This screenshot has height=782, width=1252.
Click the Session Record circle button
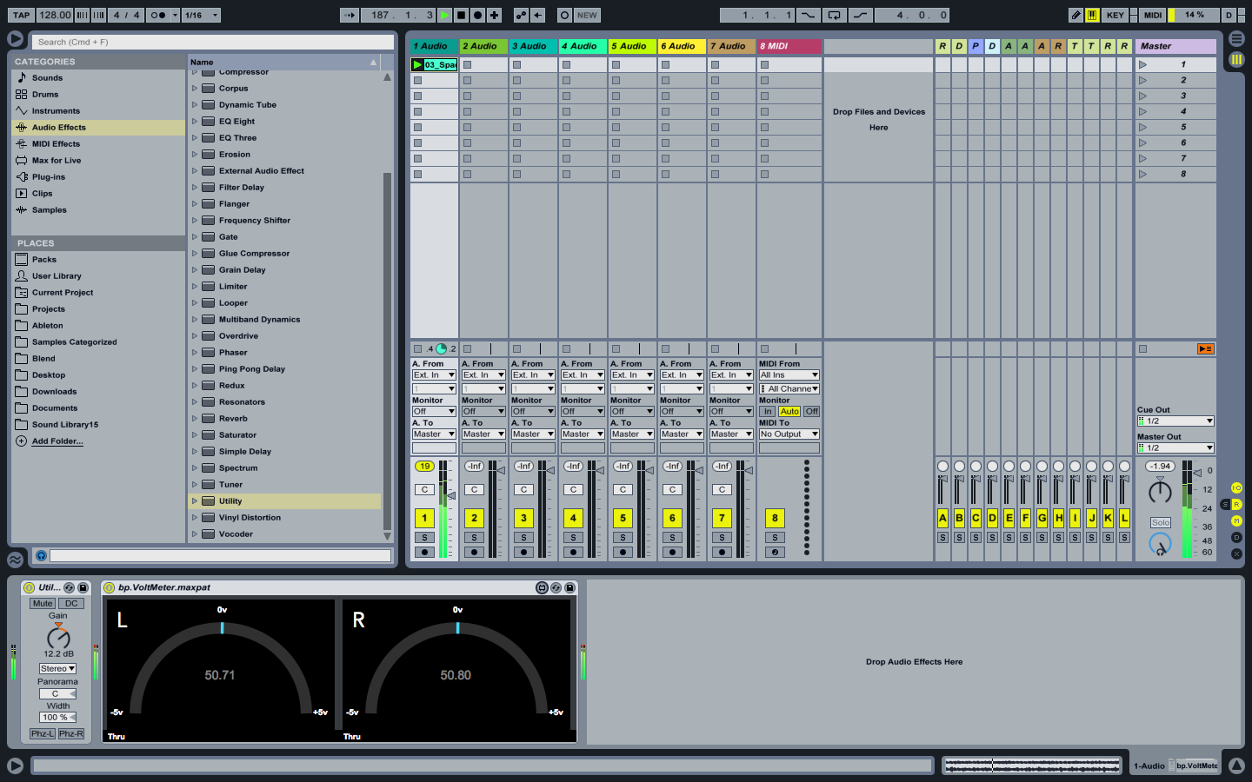pyautogui.click(x=564, y=15)
